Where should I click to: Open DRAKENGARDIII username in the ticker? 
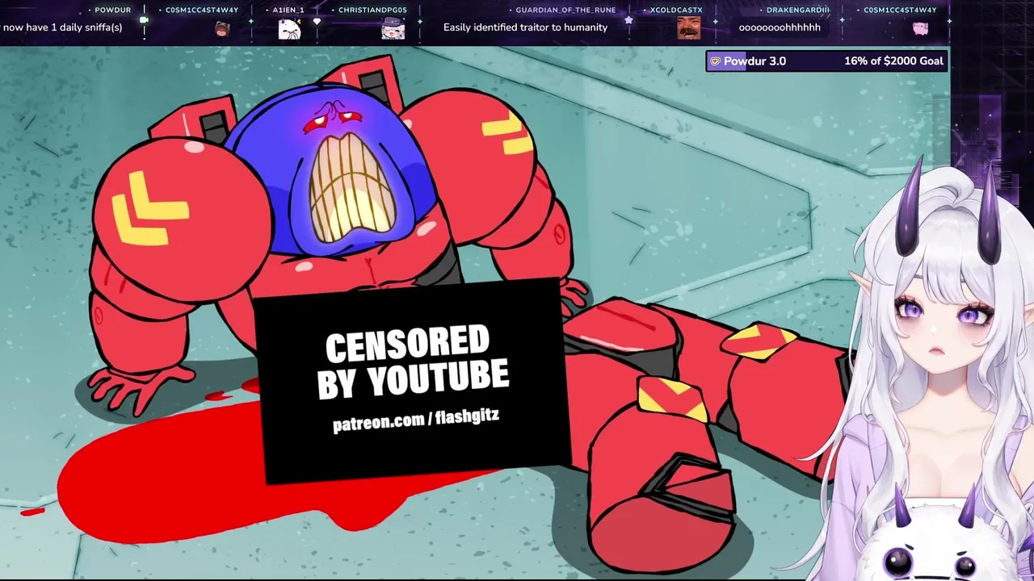[797, 10]
